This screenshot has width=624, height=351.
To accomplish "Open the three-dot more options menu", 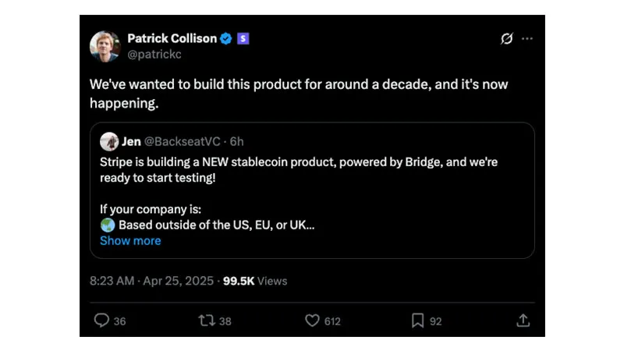I will (x=527, y=38).
